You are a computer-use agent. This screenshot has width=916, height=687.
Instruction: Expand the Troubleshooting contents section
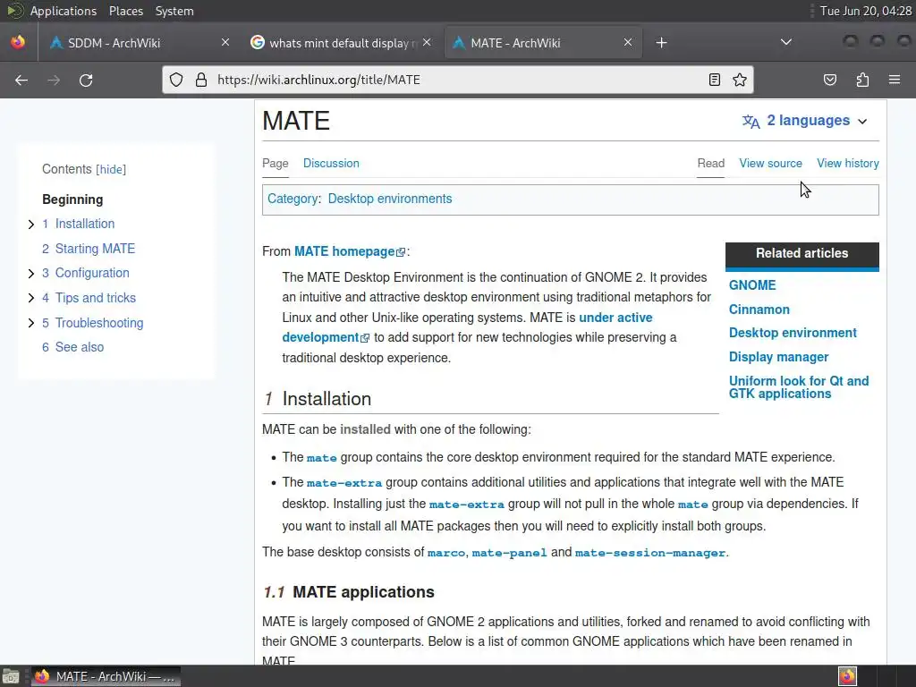coord(31,323)
